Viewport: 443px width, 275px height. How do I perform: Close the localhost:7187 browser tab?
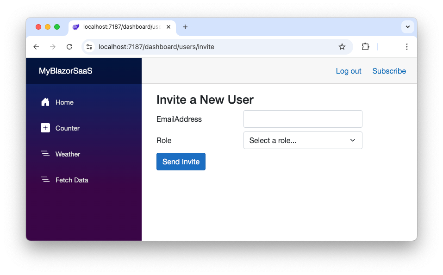168,27
